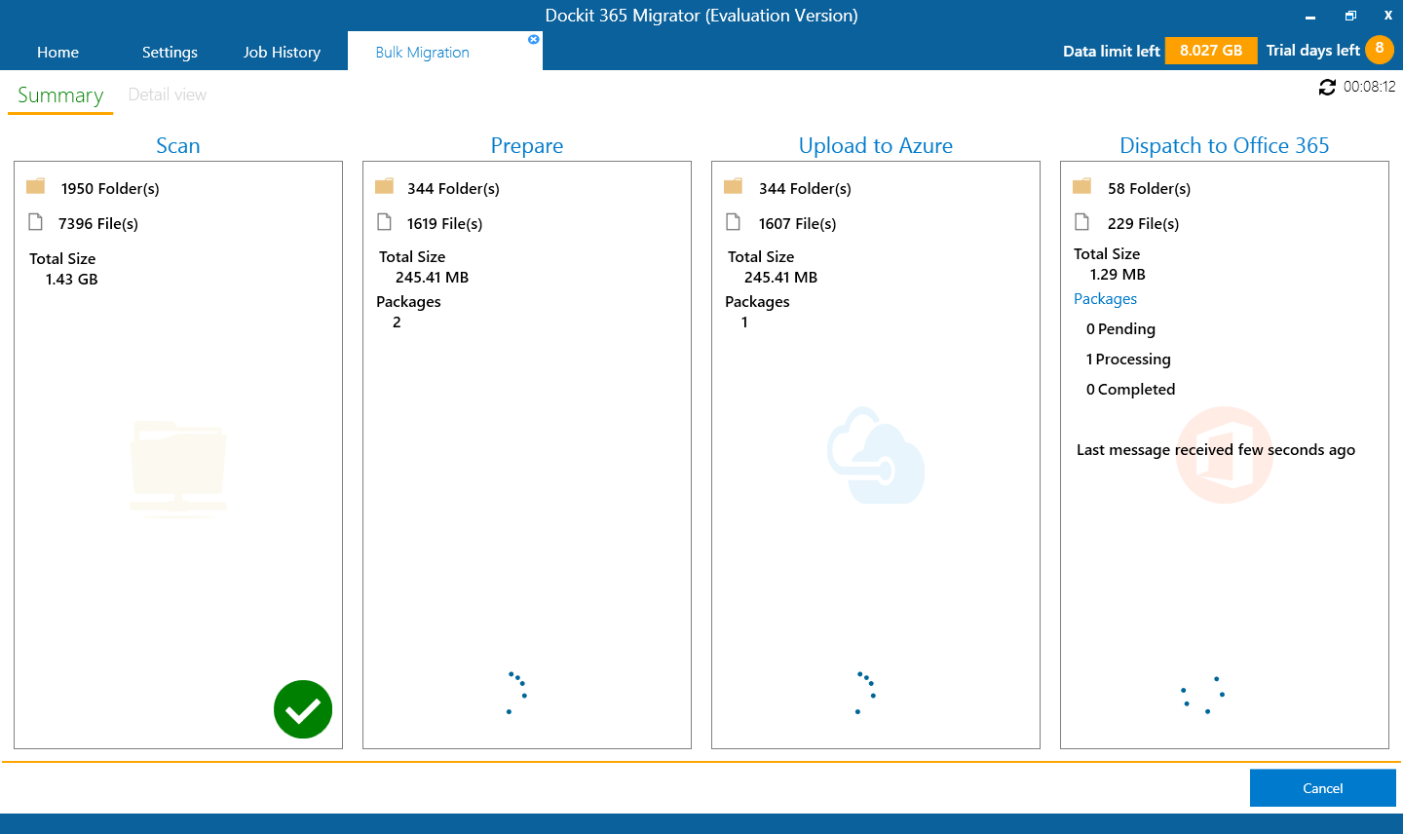Select the Summary view
The width and height of the screenshot is (1403, 834).
60,95
